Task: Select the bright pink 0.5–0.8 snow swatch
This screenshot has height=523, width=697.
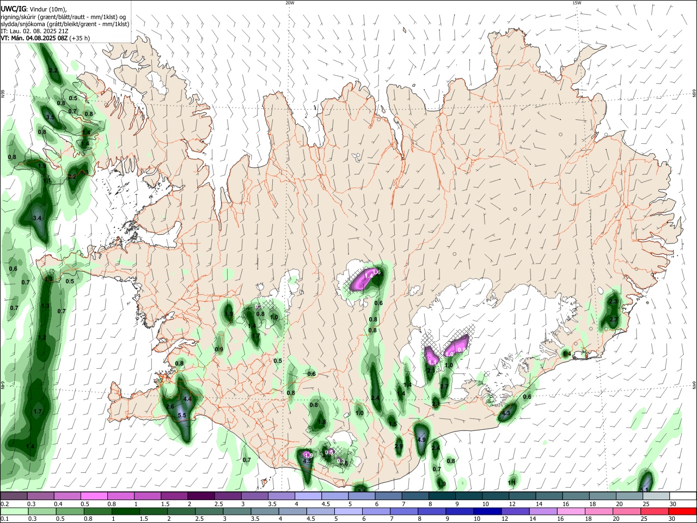Action: (94, 496)
